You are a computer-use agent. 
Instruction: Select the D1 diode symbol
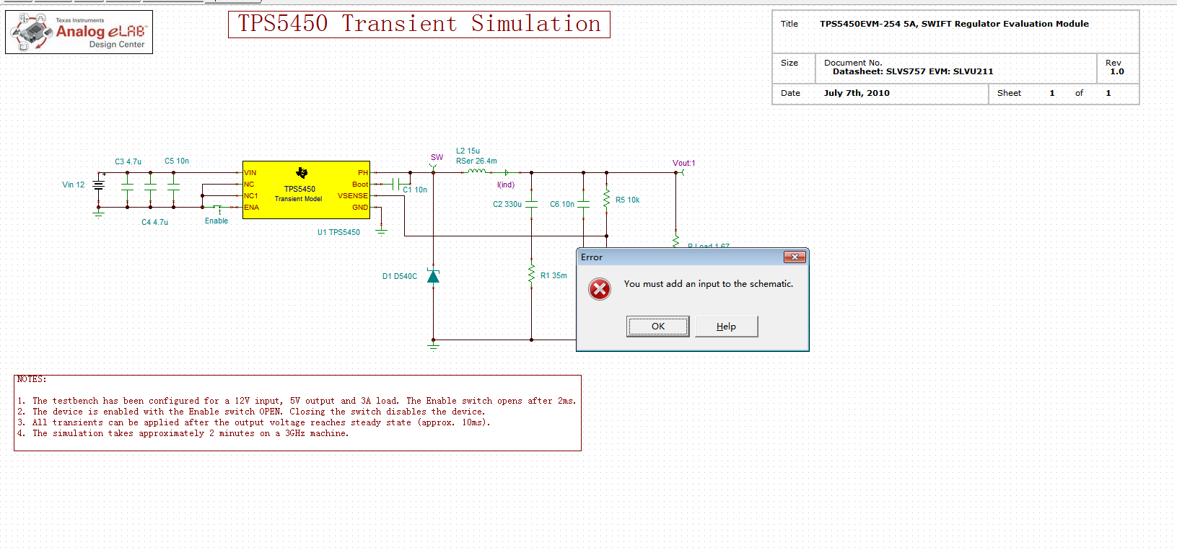click(433, 276)
